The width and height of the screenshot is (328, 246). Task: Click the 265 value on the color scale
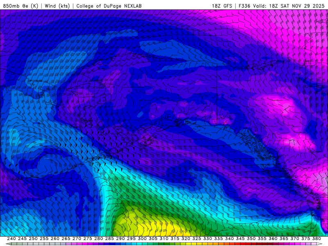[66, 239]
